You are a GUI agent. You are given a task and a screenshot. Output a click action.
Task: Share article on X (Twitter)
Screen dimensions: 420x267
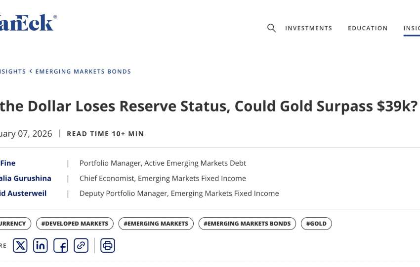point(20,245)
